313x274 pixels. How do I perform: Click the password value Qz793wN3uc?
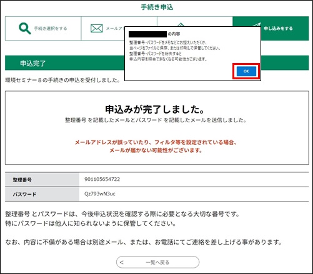[100, 194]
